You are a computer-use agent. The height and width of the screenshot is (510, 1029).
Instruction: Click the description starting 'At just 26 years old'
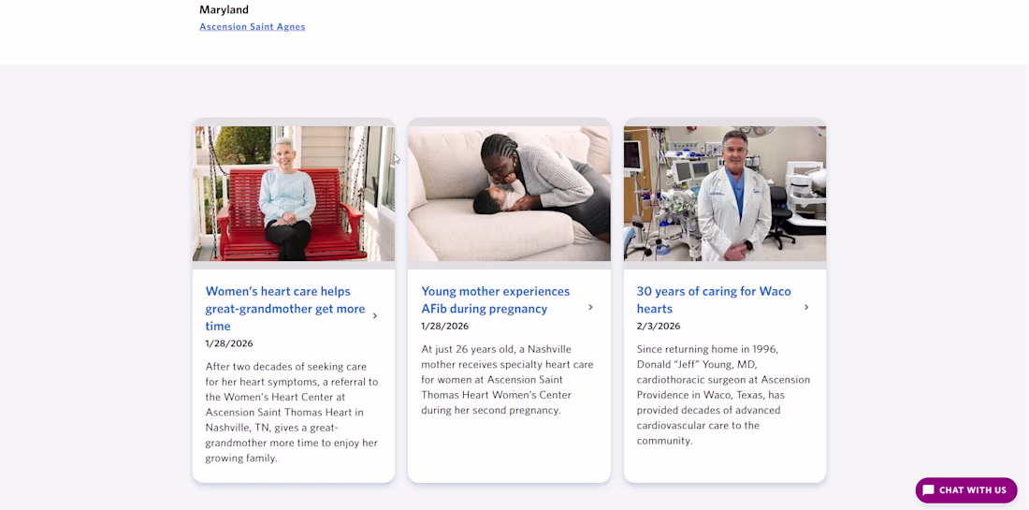(x=507, y=379)
